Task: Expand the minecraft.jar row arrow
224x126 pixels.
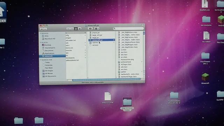Action: [x=114, y=40]
